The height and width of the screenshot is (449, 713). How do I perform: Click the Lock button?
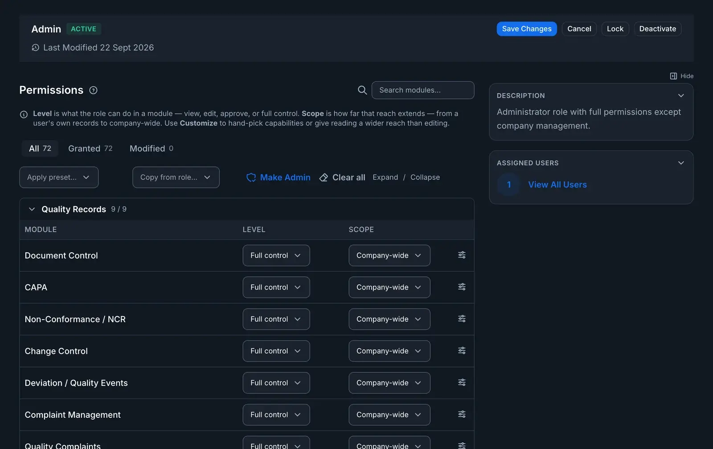(615, 29)
